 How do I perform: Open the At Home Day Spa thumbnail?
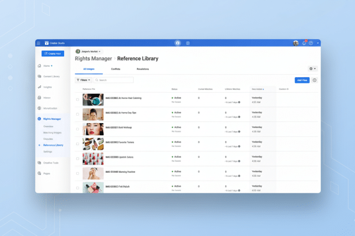click(x=93, y=115)
